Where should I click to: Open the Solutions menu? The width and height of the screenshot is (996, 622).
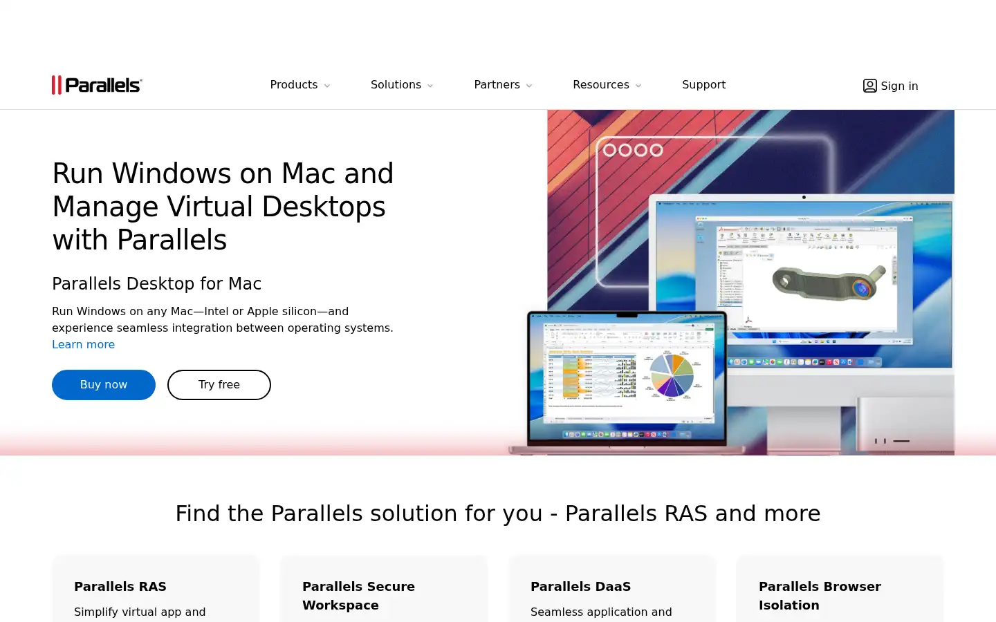pyautogui.click(x=396, y=84)
